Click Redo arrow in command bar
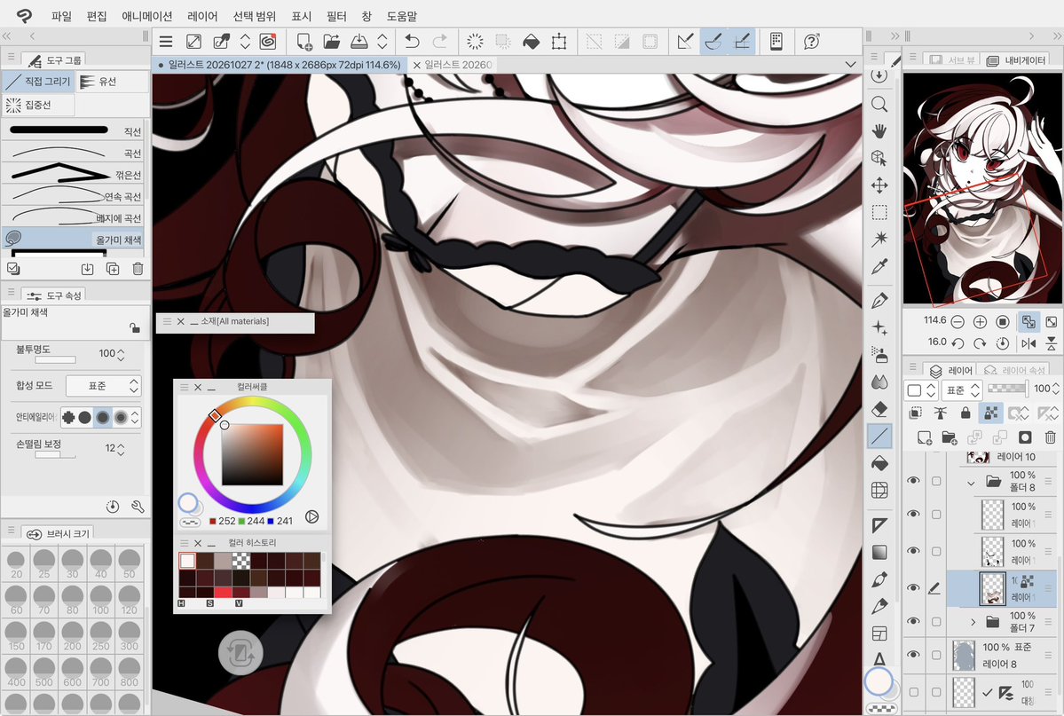 (440, 42)
